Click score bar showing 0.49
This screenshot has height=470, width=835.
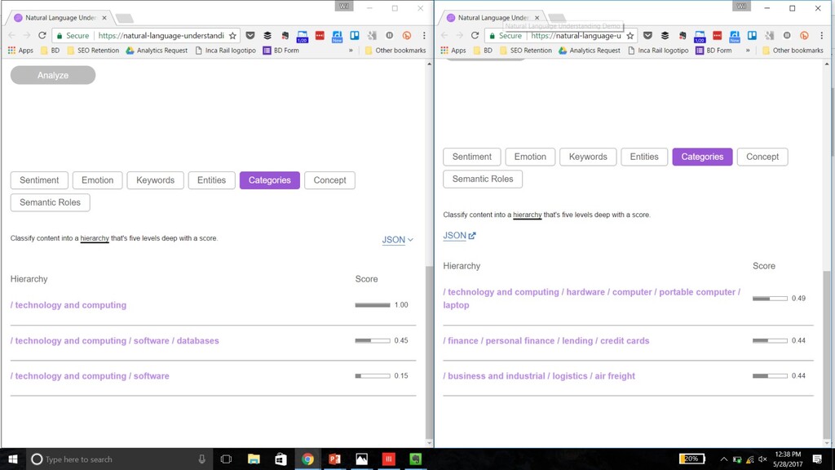[770, 299]
